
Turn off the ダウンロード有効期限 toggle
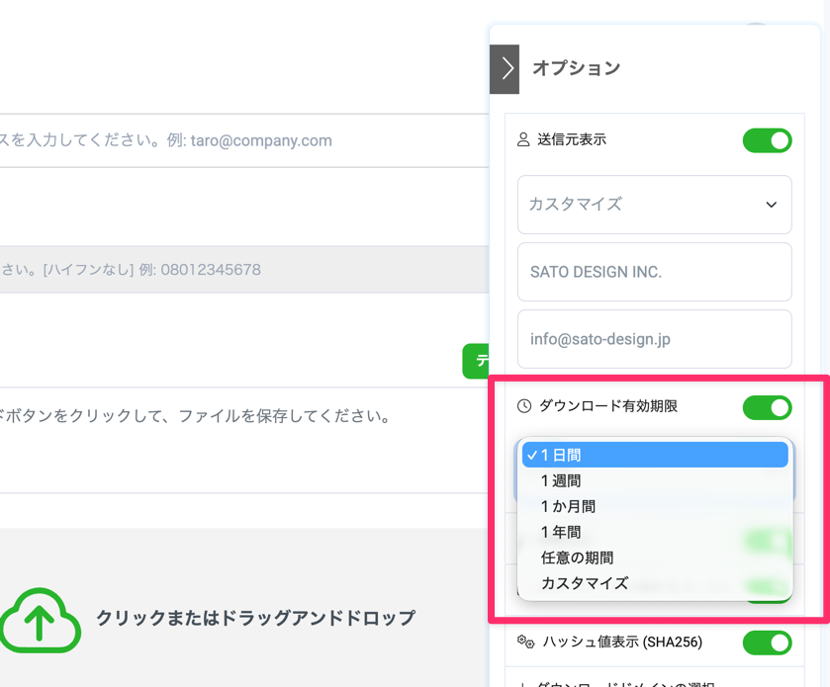pos(767,406)
